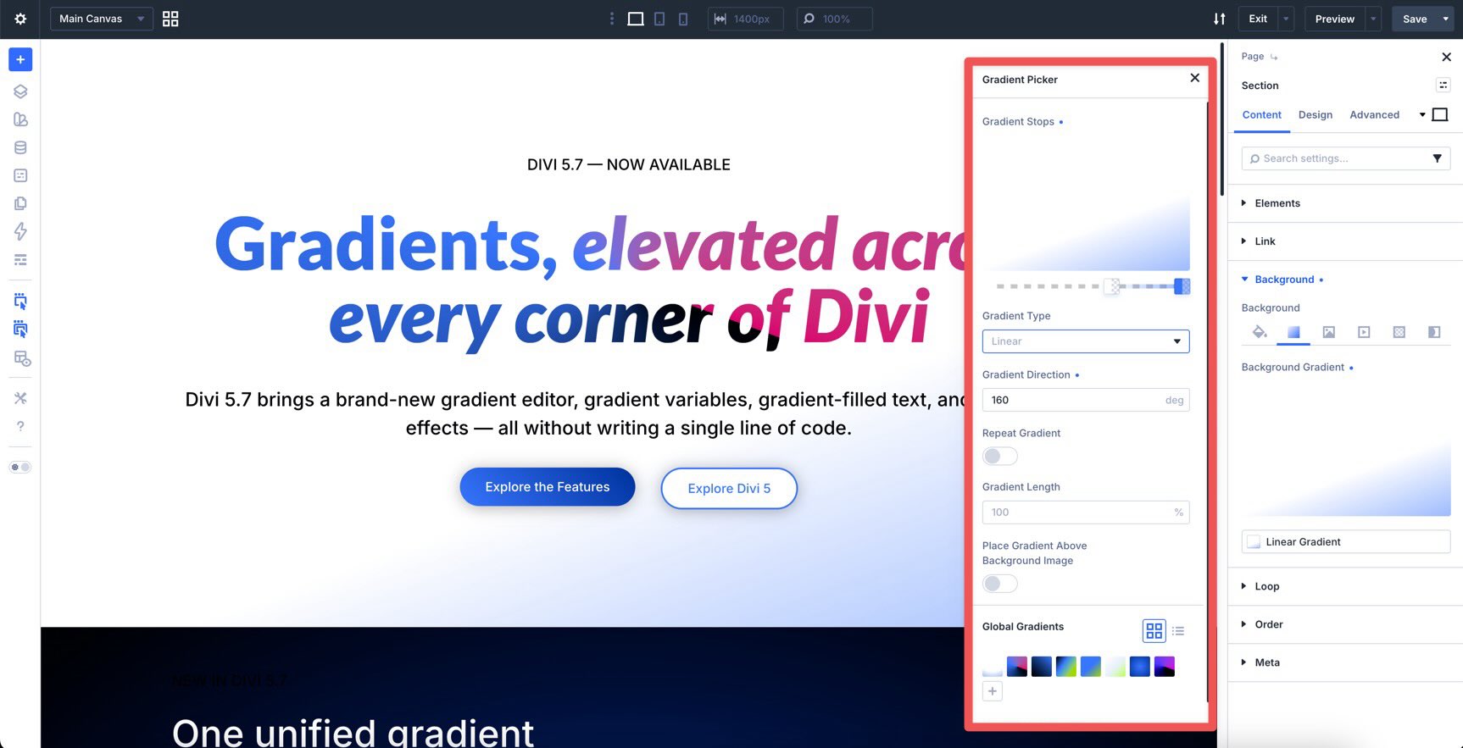
Task: Save the page
Action: pos(1415,19)
